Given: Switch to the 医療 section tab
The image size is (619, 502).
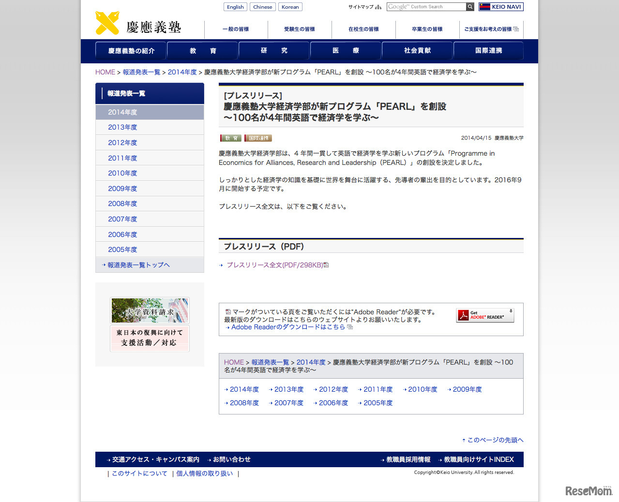Looking at the screenshot, I should point(345,50).
